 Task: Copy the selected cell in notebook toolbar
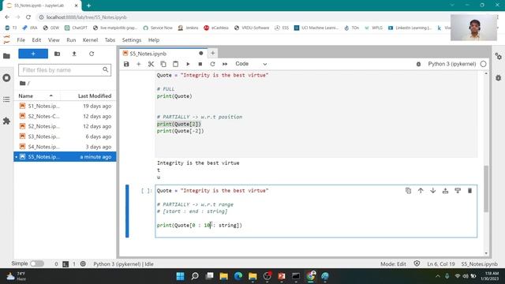(163, 64)
